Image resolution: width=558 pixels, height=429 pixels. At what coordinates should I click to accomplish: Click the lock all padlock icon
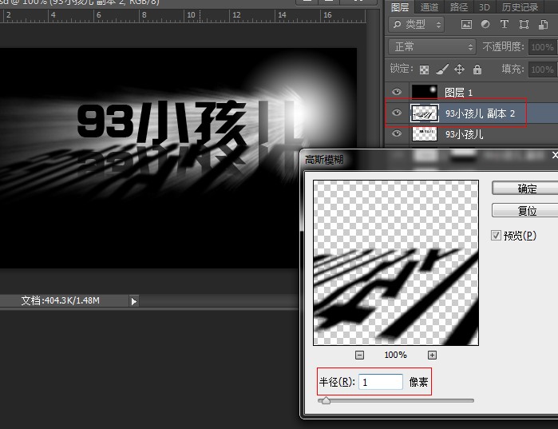click(477, 70)
